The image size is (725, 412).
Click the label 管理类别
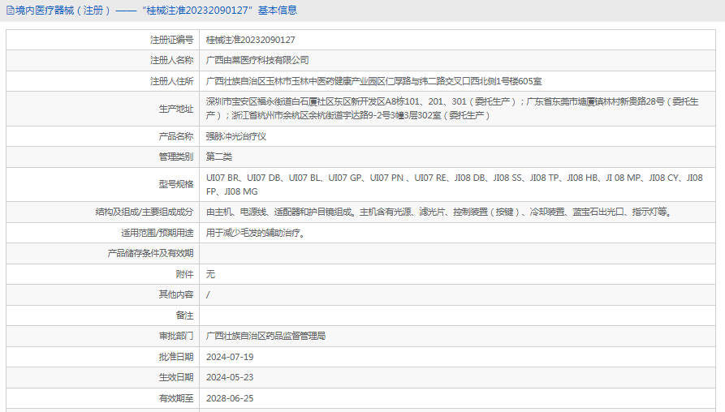(x=176, y=157)
